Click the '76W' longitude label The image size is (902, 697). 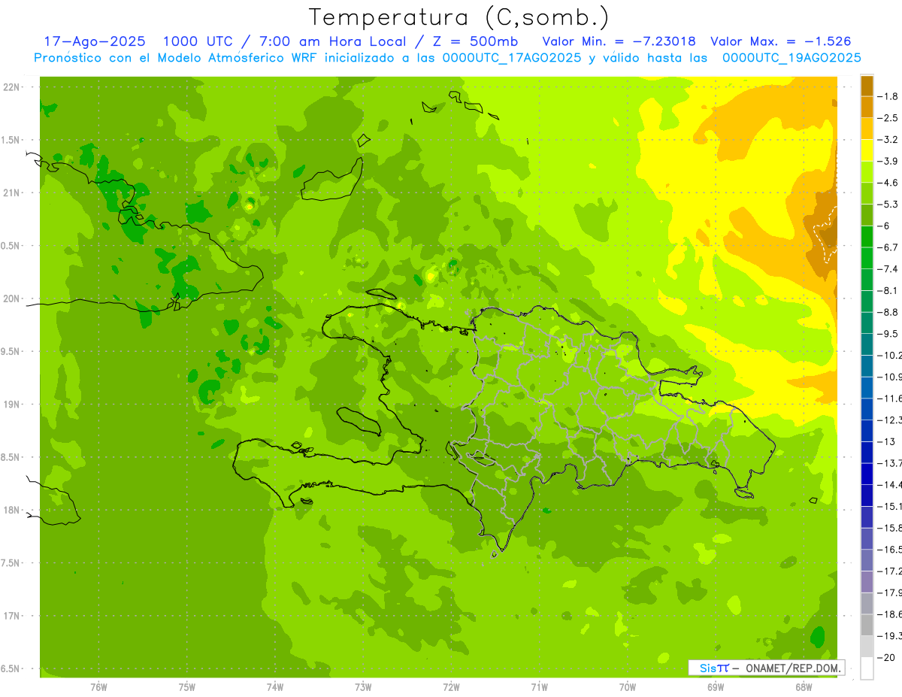click(98, 687)
